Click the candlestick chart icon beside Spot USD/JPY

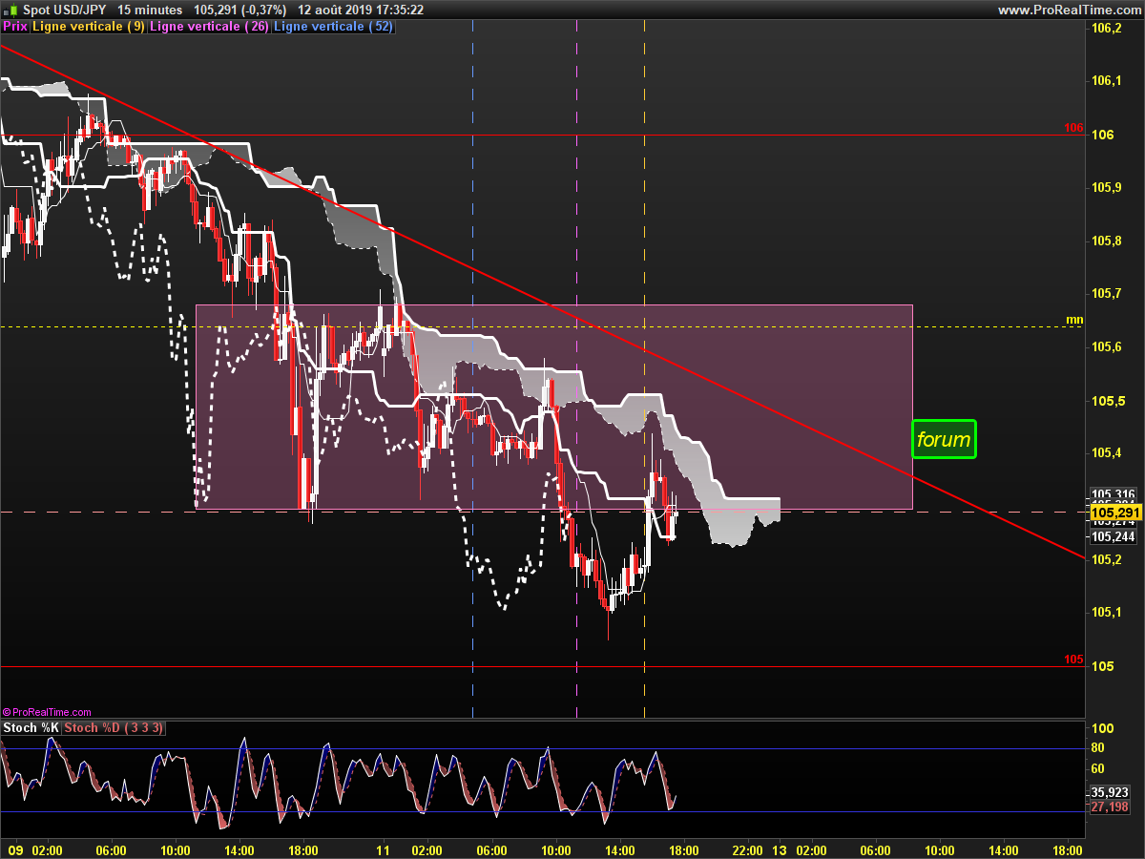10,10
